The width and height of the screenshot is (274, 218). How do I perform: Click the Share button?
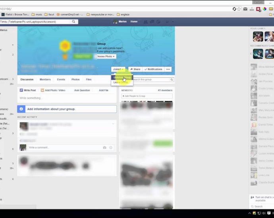click(x=135, y=69)
